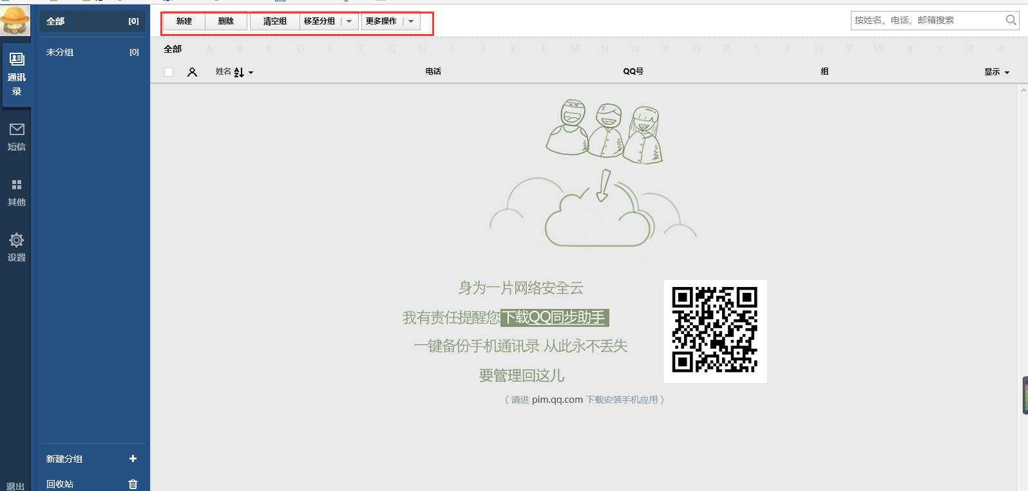Click the name, phone, email search field

[928, 21]
